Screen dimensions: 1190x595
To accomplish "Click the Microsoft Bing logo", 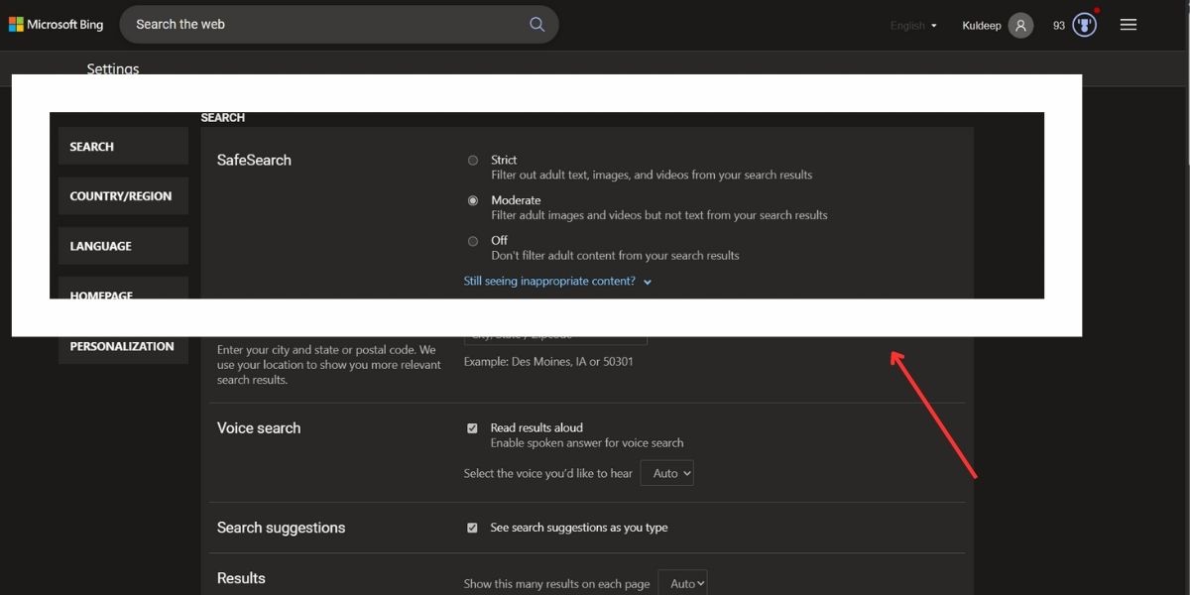I will (x=57, y=25).
